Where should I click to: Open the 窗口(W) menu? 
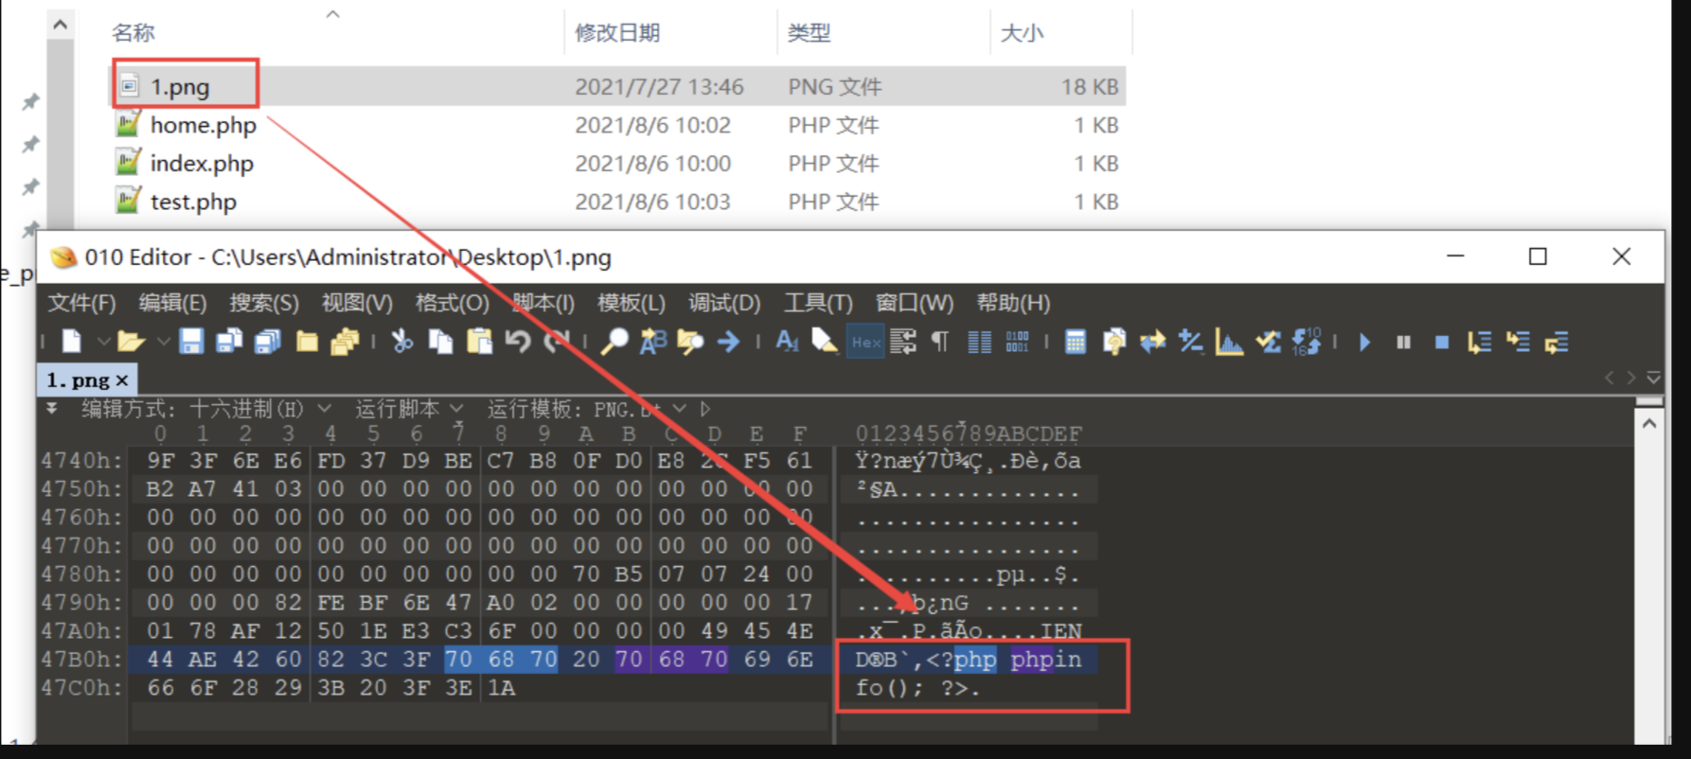click(x=915, y=303)
